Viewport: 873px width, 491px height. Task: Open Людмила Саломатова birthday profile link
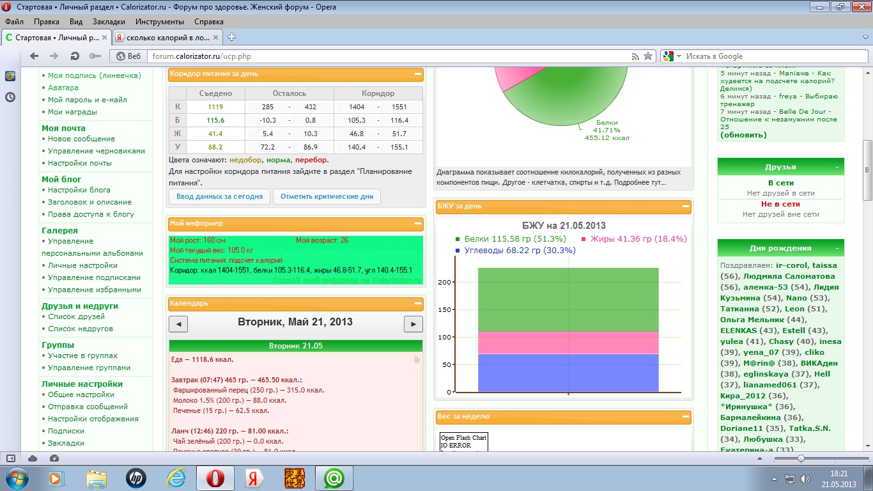tap(789, 276)
